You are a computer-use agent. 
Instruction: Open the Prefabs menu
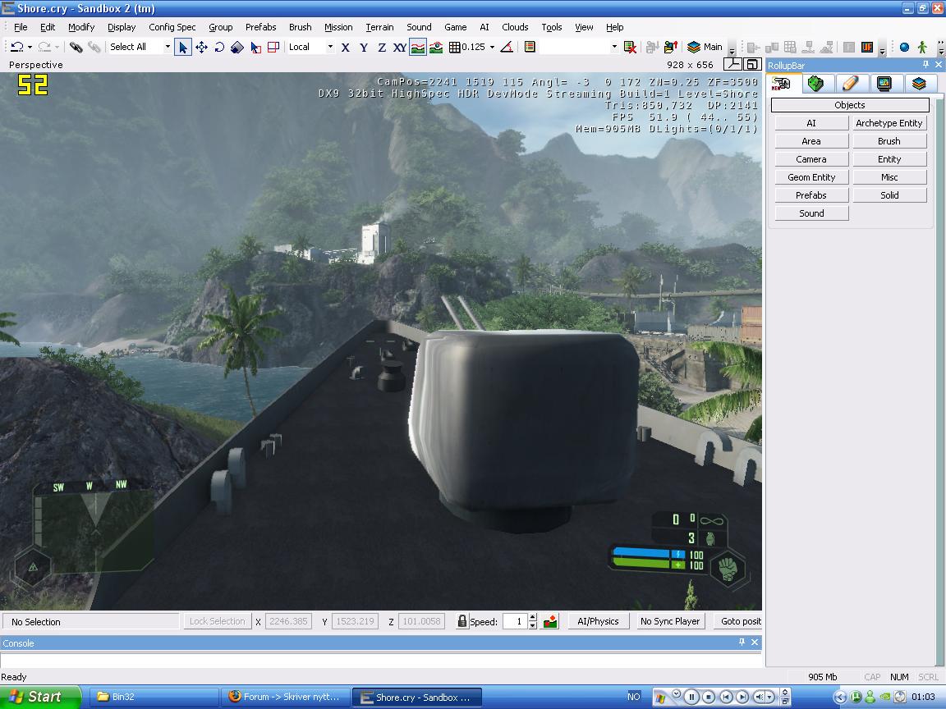tap(260, 27)
